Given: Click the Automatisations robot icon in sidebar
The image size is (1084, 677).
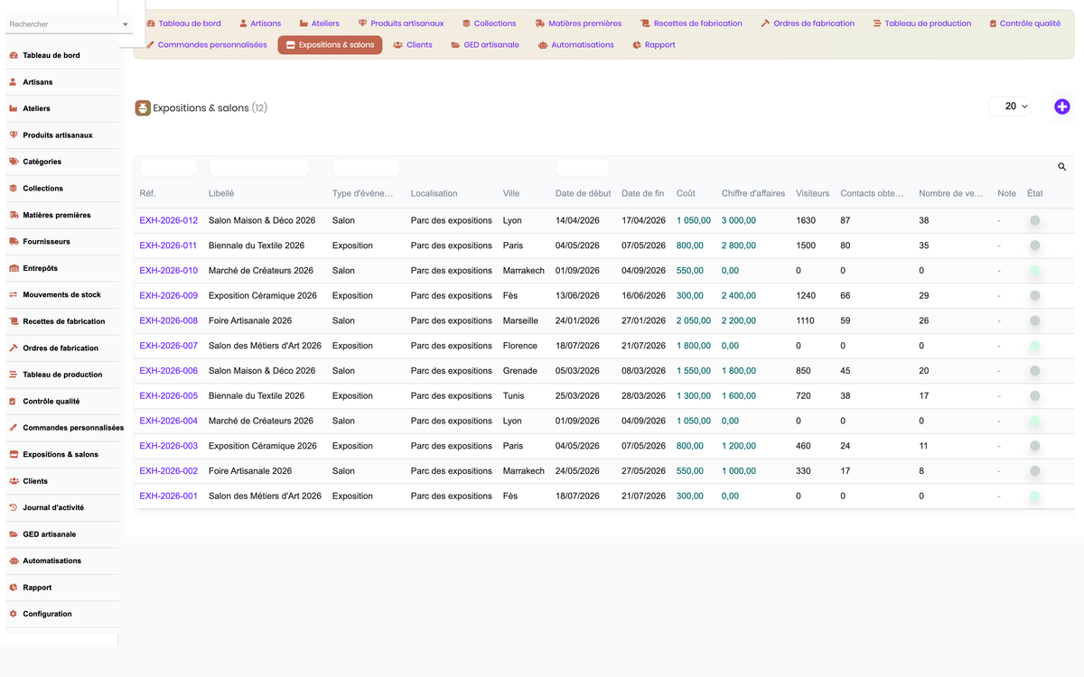Looking at the screenshot, I should (x=14, y=561).
